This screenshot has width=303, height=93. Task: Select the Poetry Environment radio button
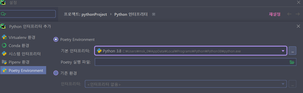coord(56,40)
